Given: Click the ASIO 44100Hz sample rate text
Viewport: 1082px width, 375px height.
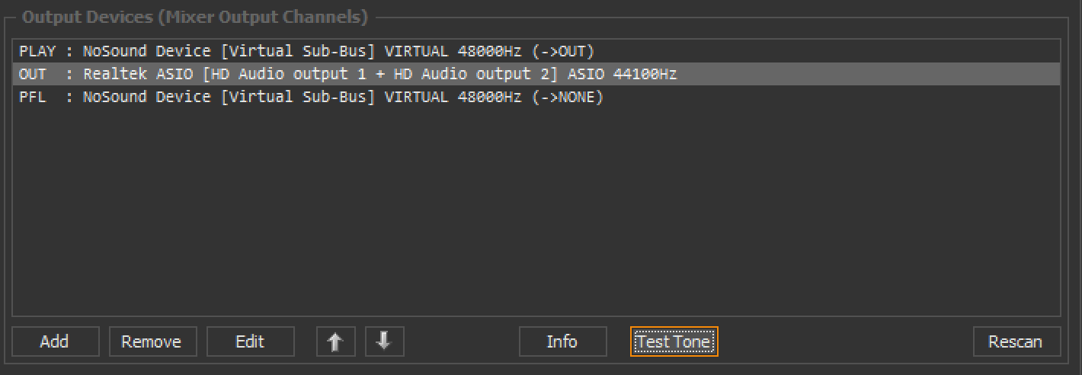Looking at the screenshot, I should coord(622,75).
